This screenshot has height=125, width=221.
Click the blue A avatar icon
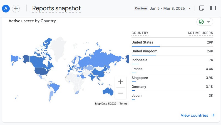pos(6,8)
